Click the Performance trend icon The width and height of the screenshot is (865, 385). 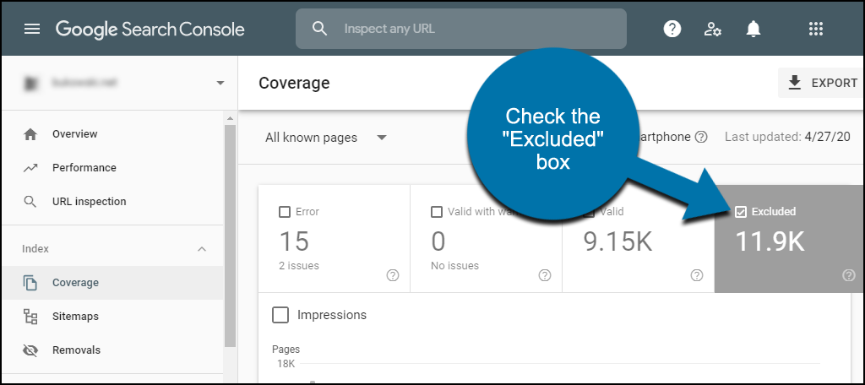(x=30, y=168)
